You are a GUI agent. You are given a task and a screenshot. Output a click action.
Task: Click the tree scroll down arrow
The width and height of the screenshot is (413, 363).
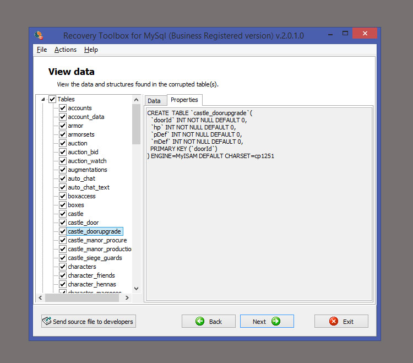[x=136, y=289]
